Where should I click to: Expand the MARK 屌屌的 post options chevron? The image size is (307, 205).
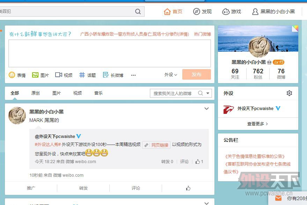(x=206, y=109)
